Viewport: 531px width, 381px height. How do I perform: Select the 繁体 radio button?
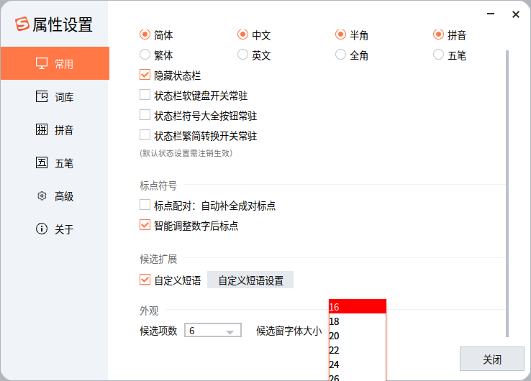click(145, 55)
